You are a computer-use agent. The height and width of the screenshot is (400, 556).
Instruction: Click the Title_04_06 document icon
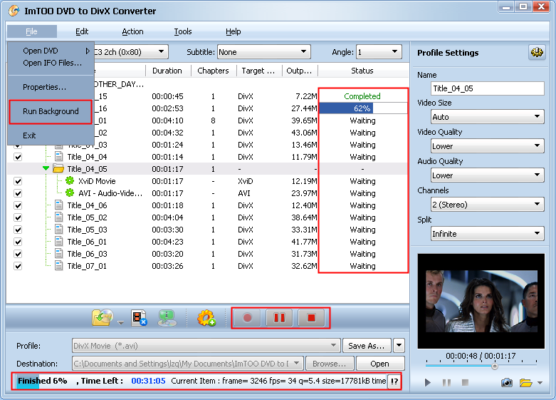pos(59,205)
